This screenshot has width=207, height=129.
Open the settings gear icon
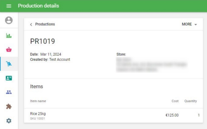[9, 120]
